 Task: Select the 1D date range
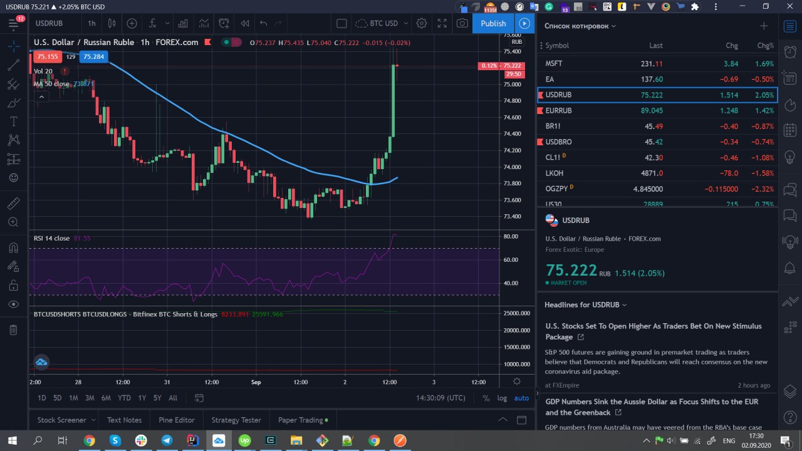pos(41,398)
